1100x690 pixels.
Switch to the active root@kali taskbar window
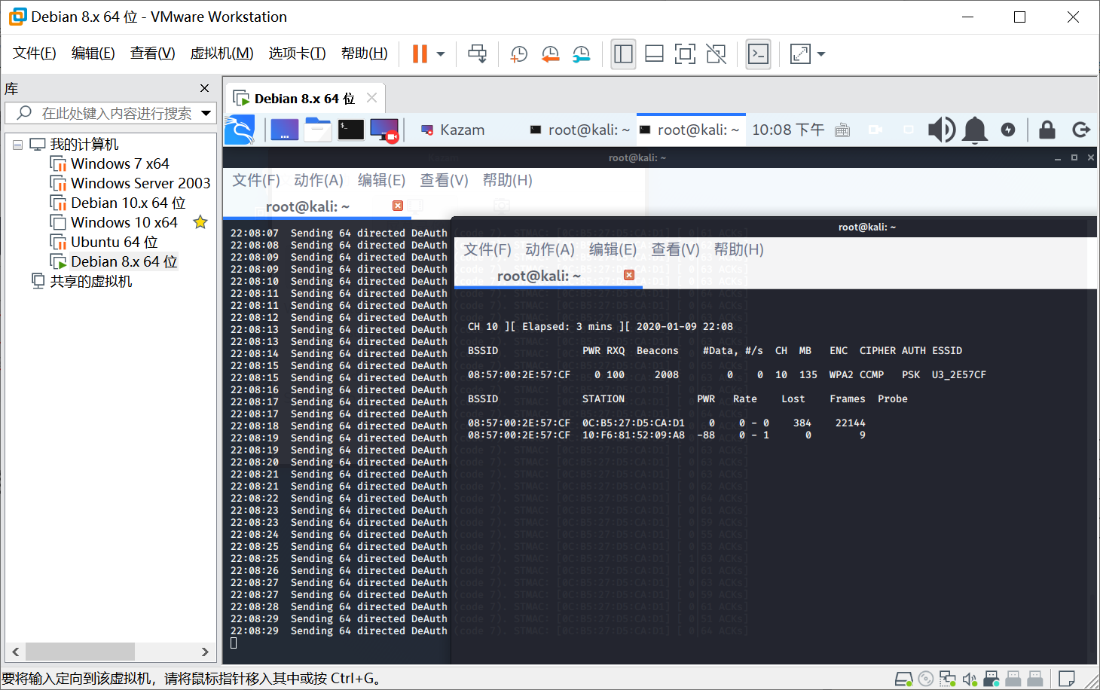tap(689, 130)
